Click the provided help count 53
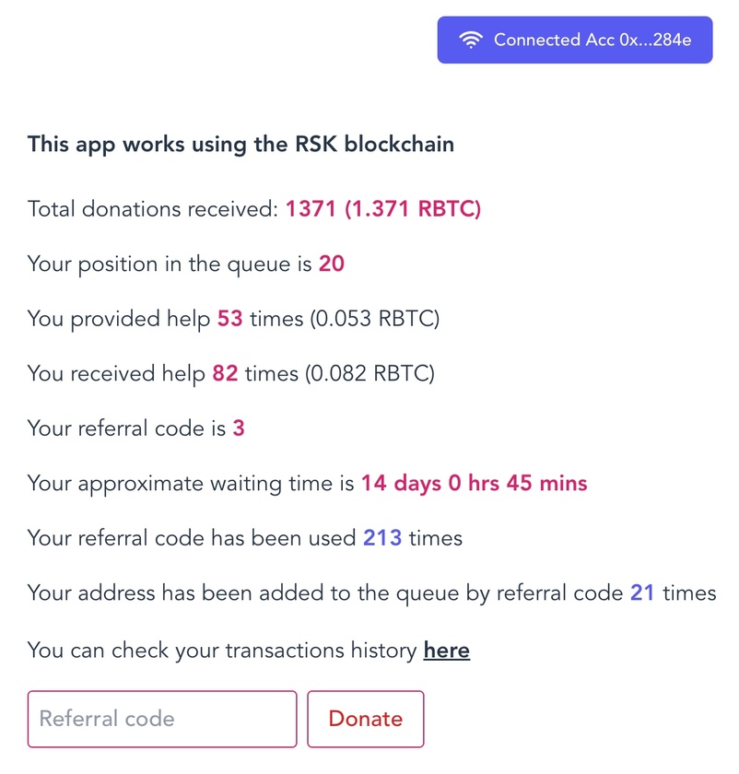The image size is (739, 774). point(230,319)
